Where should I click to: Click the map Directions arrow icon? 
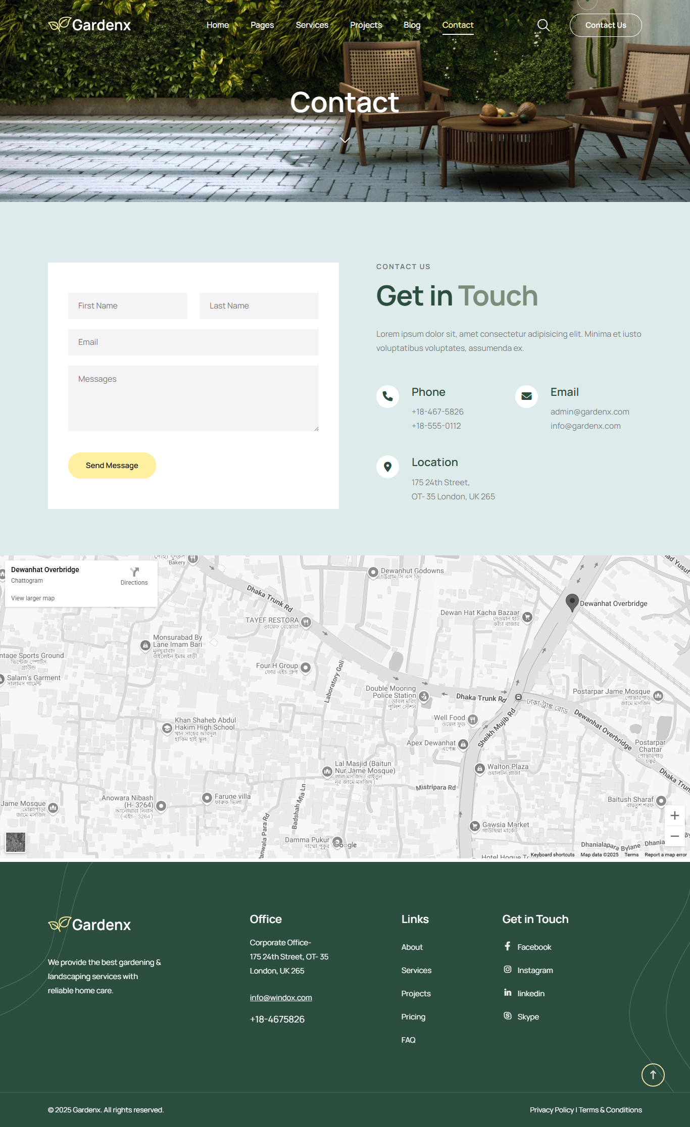[x=134, y=572]
